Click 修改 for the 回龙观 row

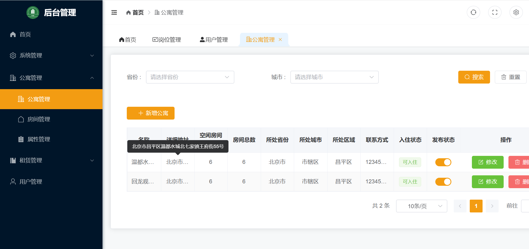pyautogui.click(x=488, y=182)
